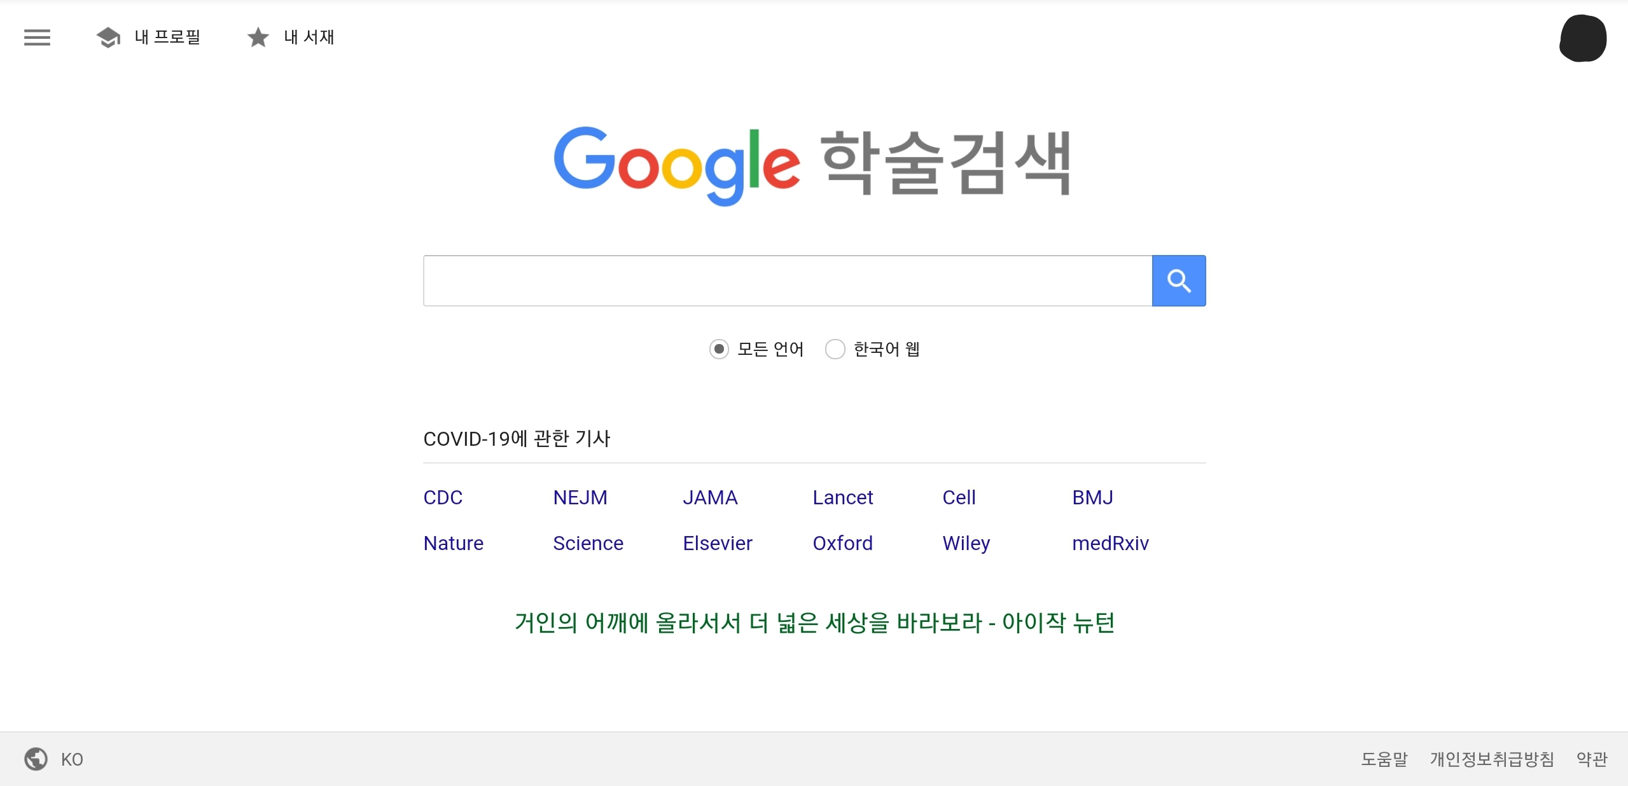Click the COVID-19에 관한 기사 heading
The image size is (1628, 786).
517,438
